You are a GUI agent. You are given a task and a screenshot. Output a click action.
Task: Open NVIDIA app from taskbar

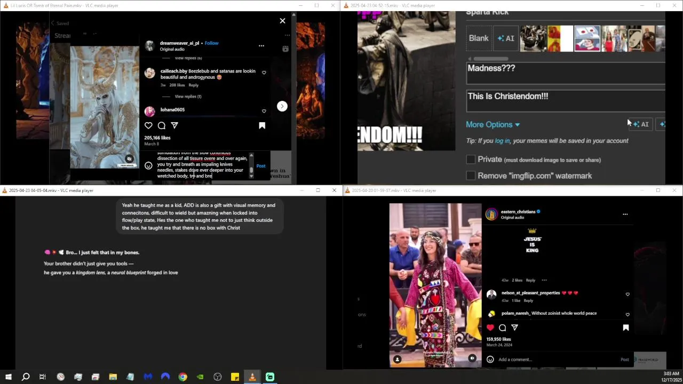200,377
